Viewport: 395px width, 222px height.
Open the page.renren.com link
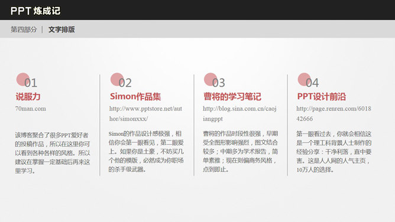click(x=334, y=113)
